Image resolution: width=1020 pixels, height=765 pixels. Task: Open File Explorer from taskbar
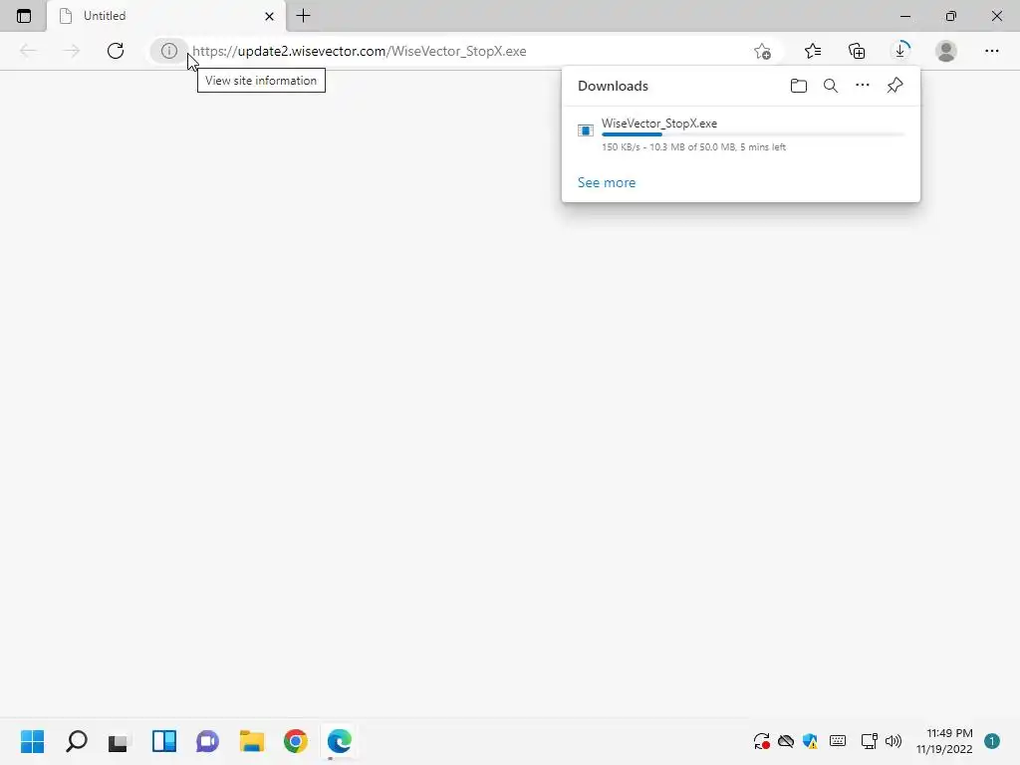point(252,741)
